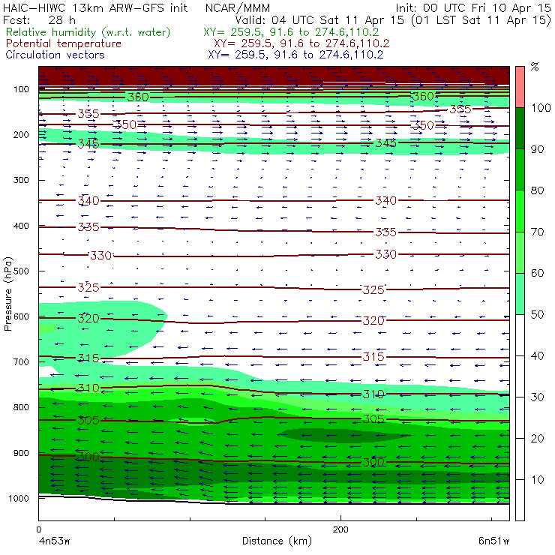This screenshot has width=555, height=555.
Task: Select the blue XY coordinates line
Action: (x=295, y=55)
